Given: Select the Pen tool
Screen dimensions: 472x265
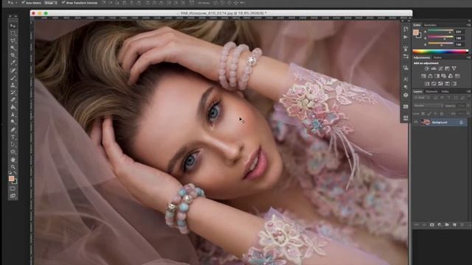Looking at the screenshot, I should pyautogui.click(x=13, y=130).
